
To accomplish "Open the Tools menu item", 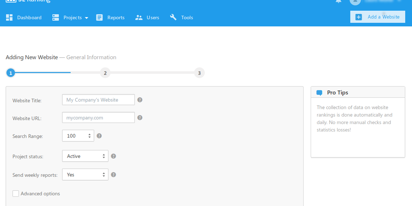I will click(x=182, y=18).
